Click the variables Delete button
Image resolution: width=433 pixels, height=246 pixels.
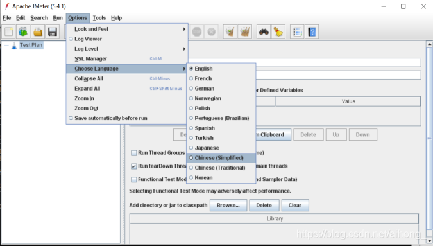click(x=308, y=135)
